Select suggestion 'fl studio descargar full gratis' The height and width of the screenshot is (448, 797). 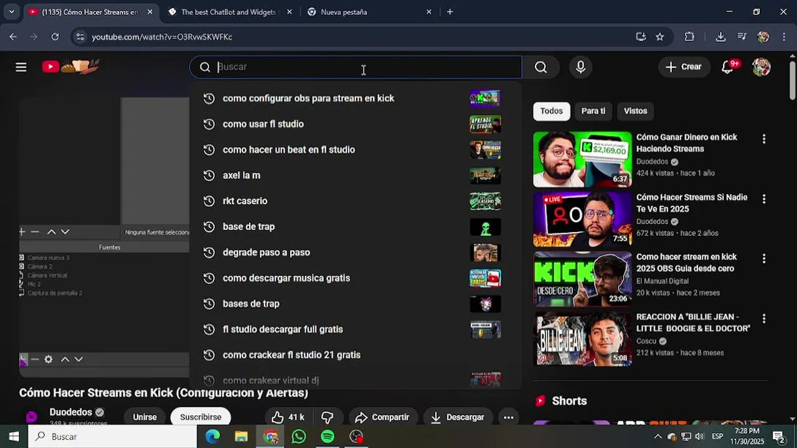356,329
